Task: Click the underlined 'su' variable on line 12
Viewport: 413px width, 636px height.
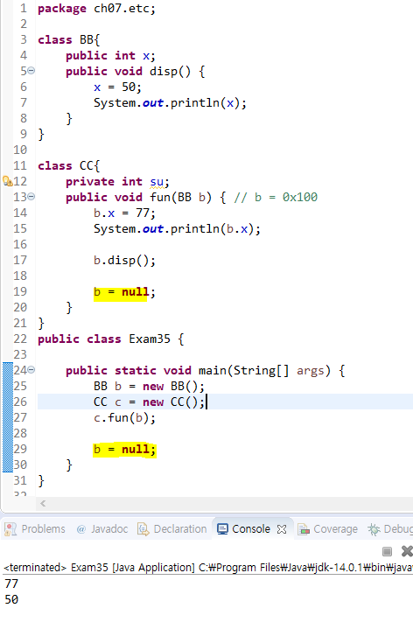Action: [x=157, y=182]
